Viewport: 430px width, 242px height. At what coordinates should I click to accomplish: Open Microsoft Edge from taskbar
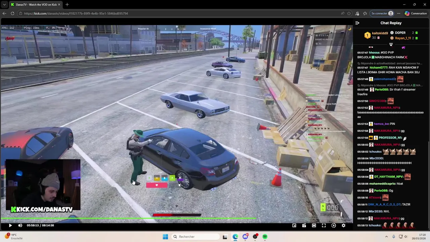tap(235, 237)
